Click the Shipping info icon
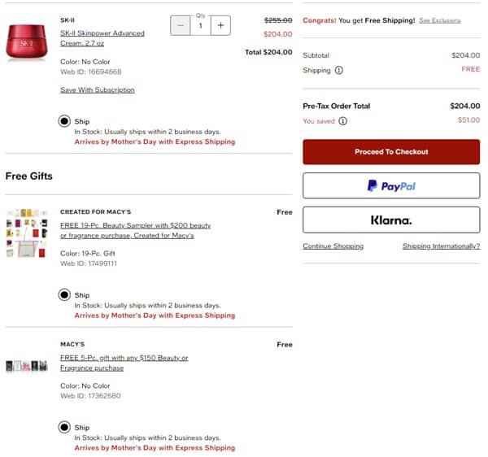Viewport: 488px width, 457px height. click(x=339, y=70)
